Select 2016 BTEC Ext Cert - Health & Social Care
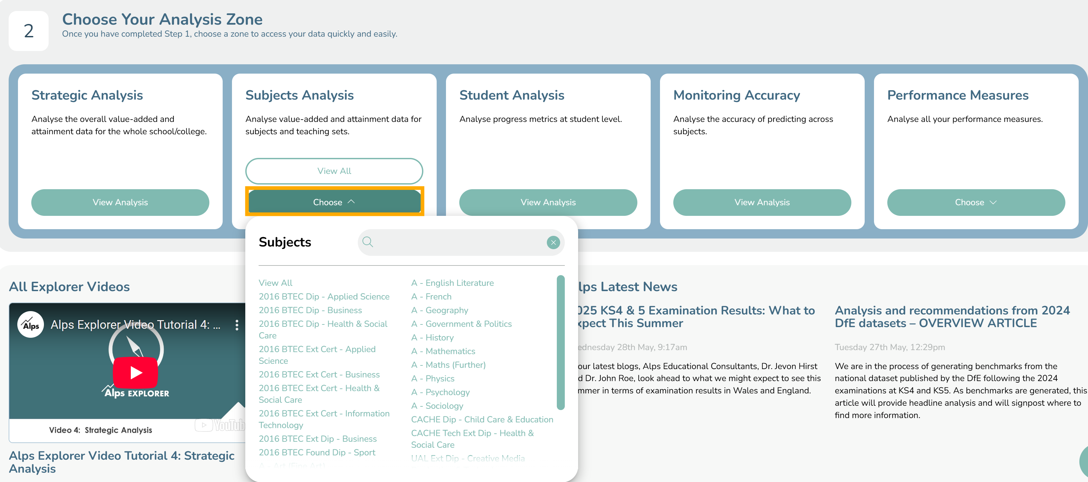Image resolution: width=1088 pixels, height=482 pixels. point(319,394)
